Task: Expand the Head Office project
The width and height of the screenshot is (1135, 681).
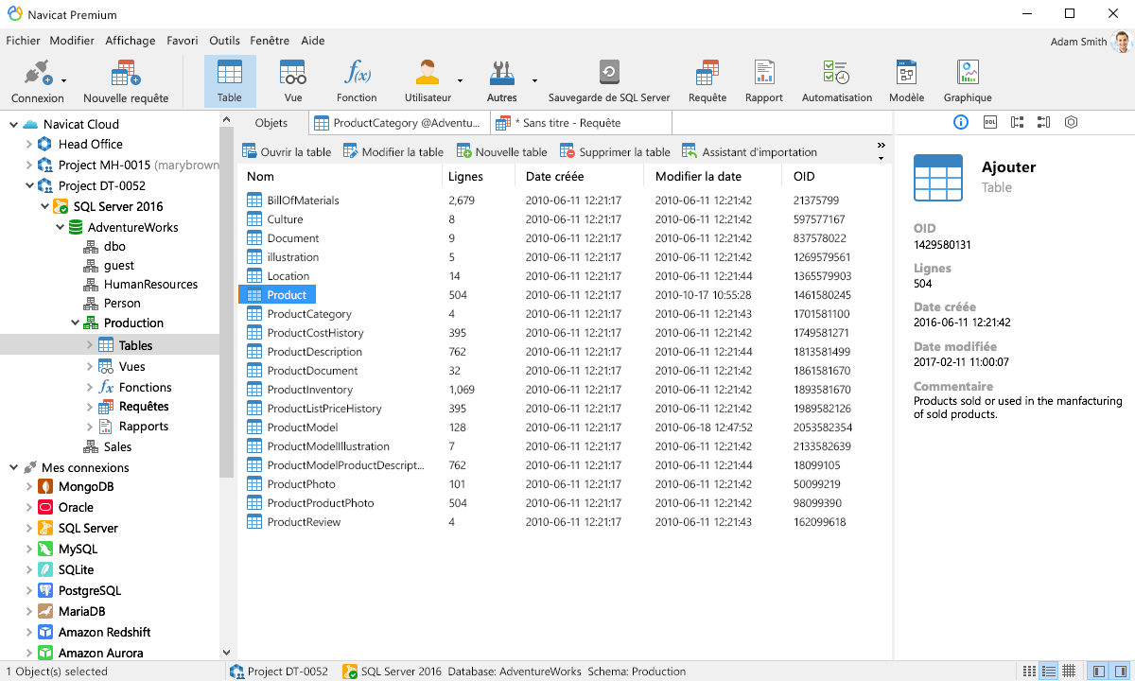Action: click(x=29, y=144)
